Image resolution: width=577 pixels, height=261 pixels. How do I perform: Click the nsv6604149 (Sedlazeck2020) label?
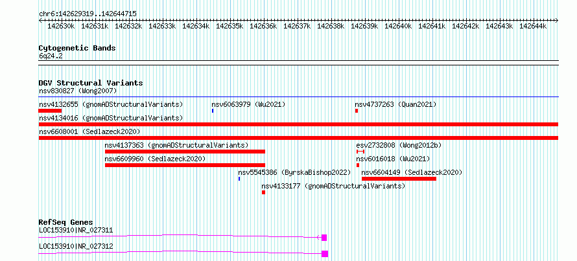[412, 172]
